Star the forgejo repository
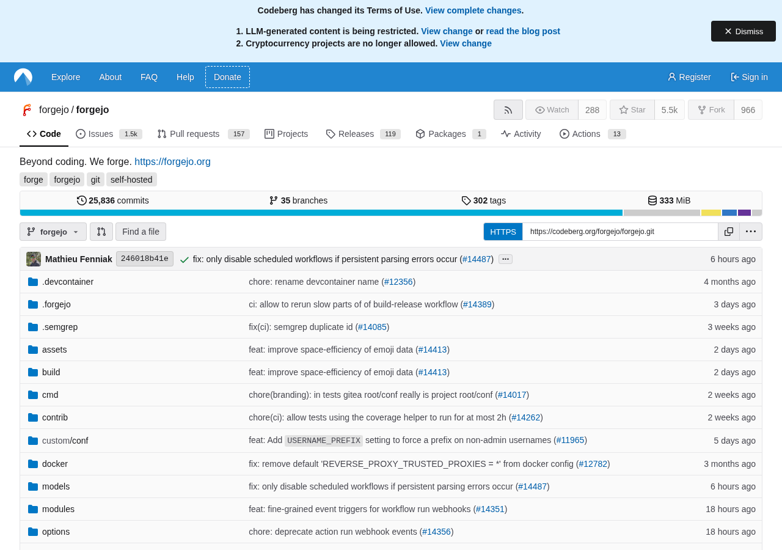782x550 pixels. [632, 110]
